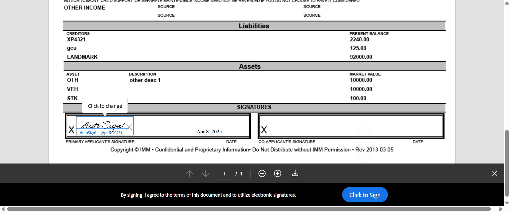
Task: Click the 'Click to change' tooltip
Action: tap(105, 106)
